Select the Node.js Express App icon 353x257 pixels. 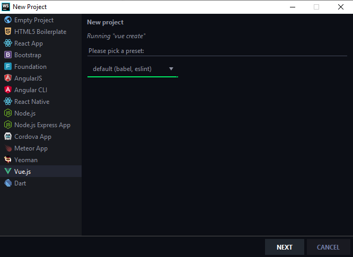pos(8,125)
